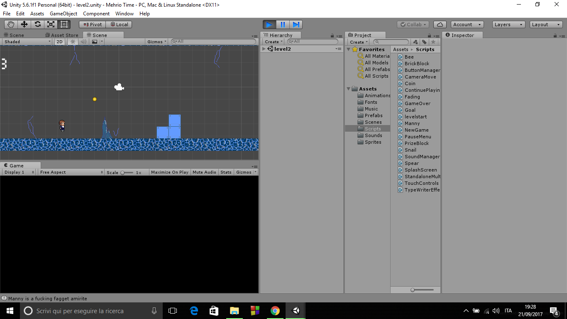Open the Layout dropdown

coord(546,25)
